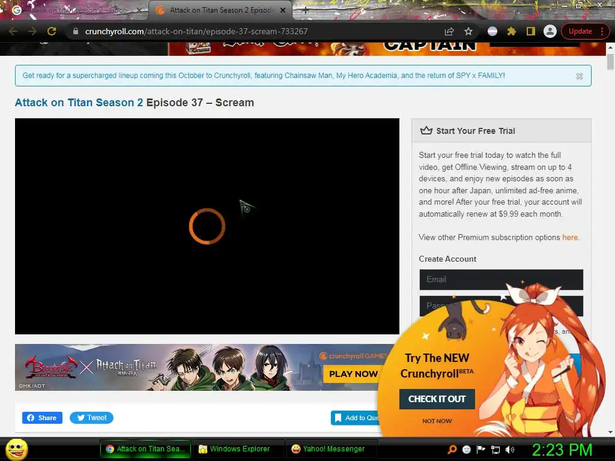Viewport: 615px width, 461px height.
Task: Go back using browser back arrow
Action: [x=13, y=31]
